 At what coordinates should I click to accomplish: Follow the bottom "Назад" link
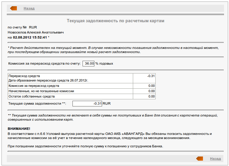point(215,159)
